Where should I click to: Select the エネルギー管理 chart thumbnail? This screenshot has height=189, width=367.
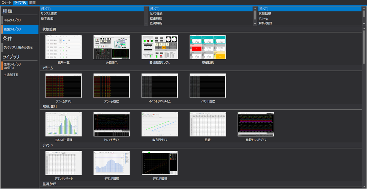coord(63,124)
